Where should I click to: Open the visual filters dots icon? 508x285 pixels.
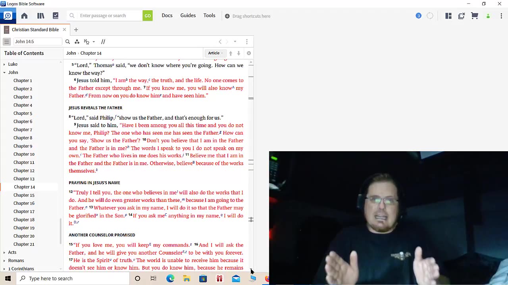(77, 42)
